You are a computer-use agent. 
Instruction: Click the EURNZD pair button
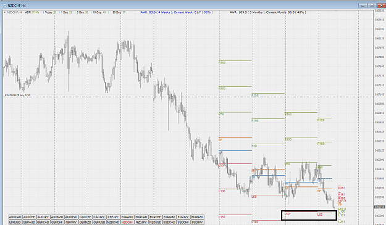tap(198, 217)
